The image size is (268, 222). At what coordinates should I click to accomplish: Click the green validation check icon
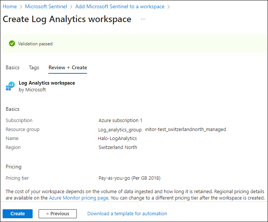(x=12, y=44)
